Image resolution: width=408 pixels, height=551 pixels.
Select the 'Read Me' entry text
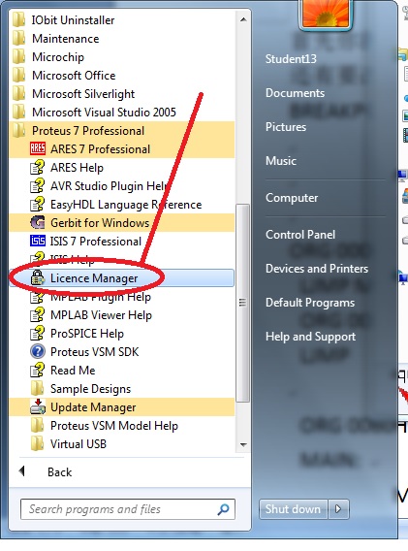click(73, 370)
